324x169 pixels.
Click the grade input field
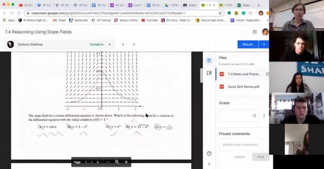tap(239, 116)
